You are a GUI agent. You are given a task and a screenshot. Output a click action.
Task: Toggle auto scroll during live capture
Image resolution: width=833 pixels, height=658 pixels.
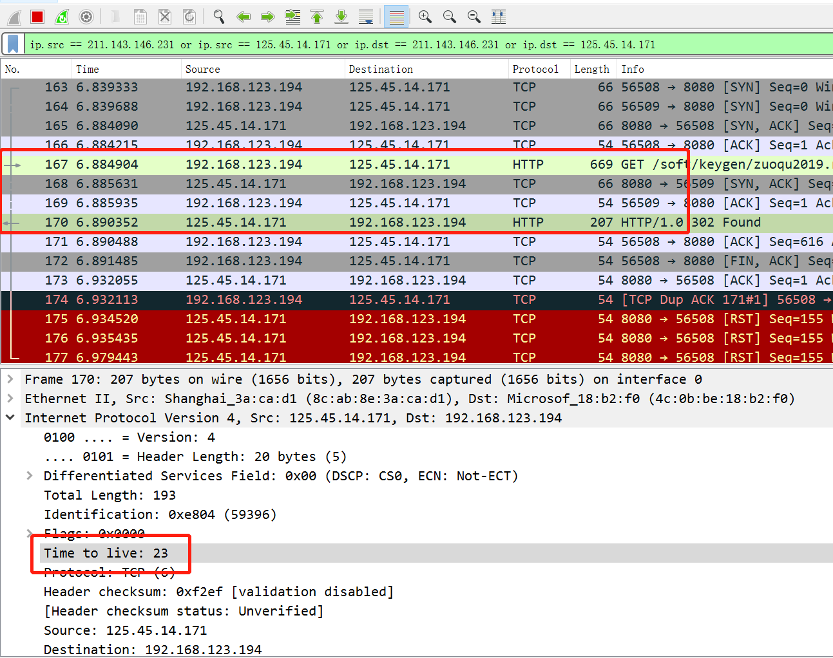366,17
